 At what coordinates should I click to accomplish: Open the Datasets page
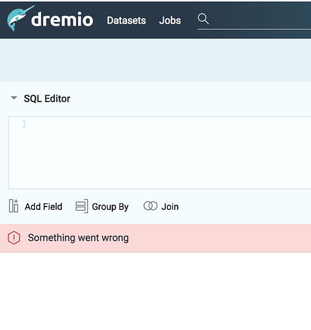[x=126, y=20]
